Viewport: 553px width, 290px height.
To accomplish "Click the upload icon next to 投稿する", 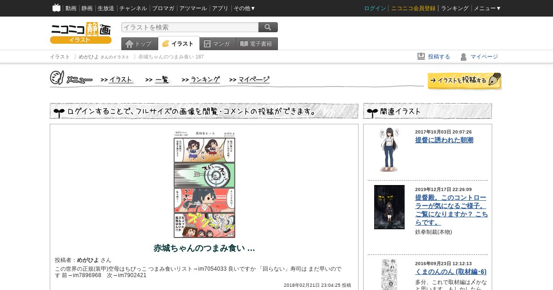I will click(x=421, y=56).
